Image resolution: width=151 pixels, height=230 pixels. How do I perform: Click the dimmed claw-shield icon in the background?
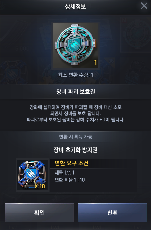(13, 72)
